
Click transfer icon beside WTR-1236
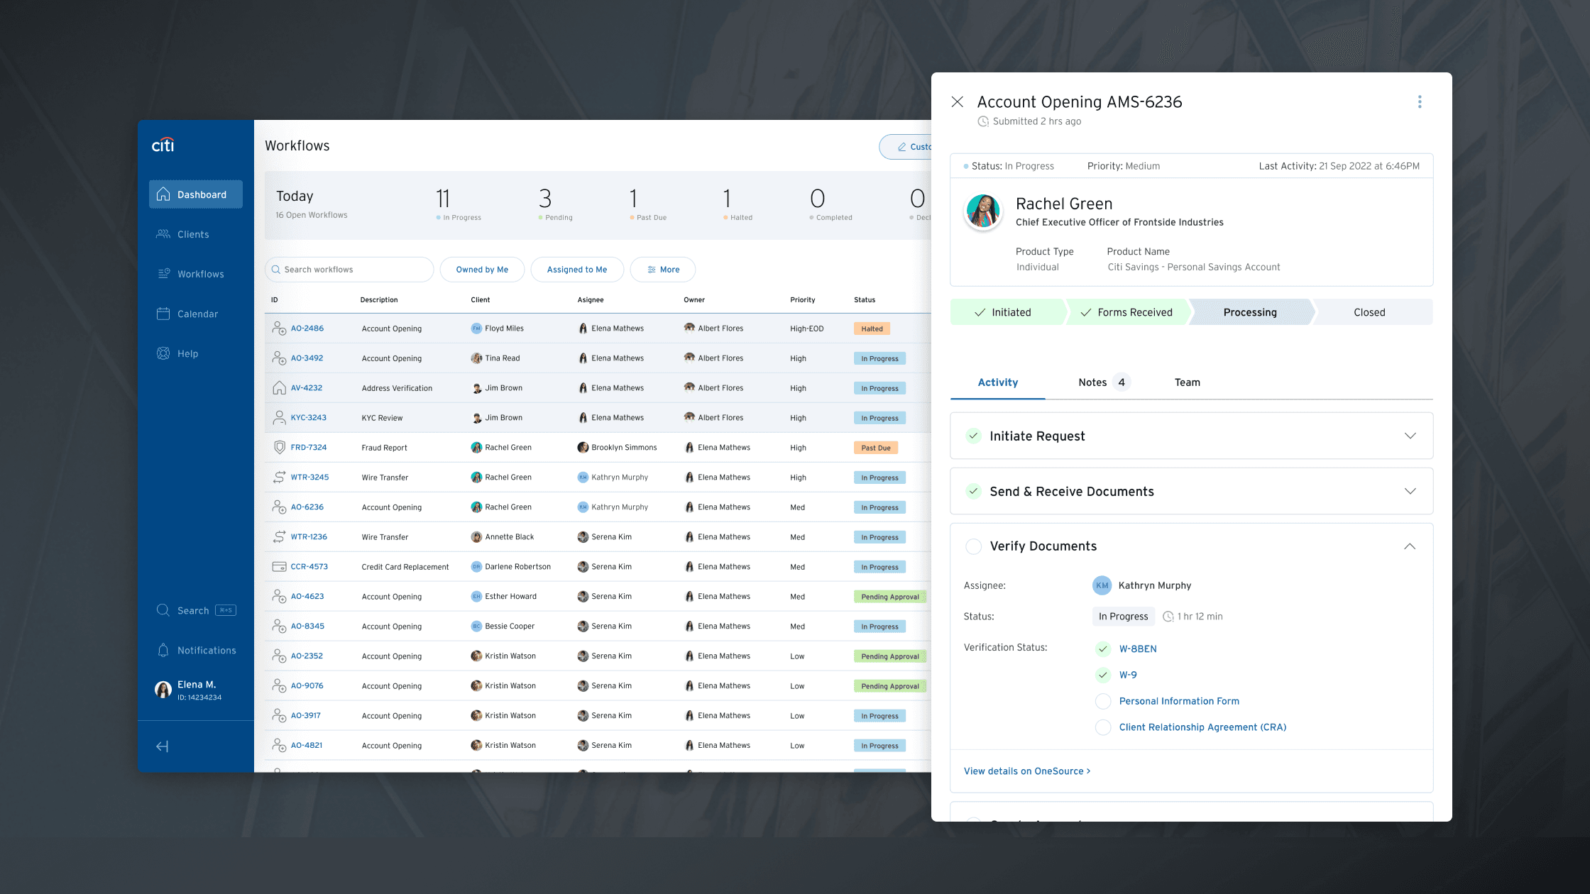pos(279,537)
